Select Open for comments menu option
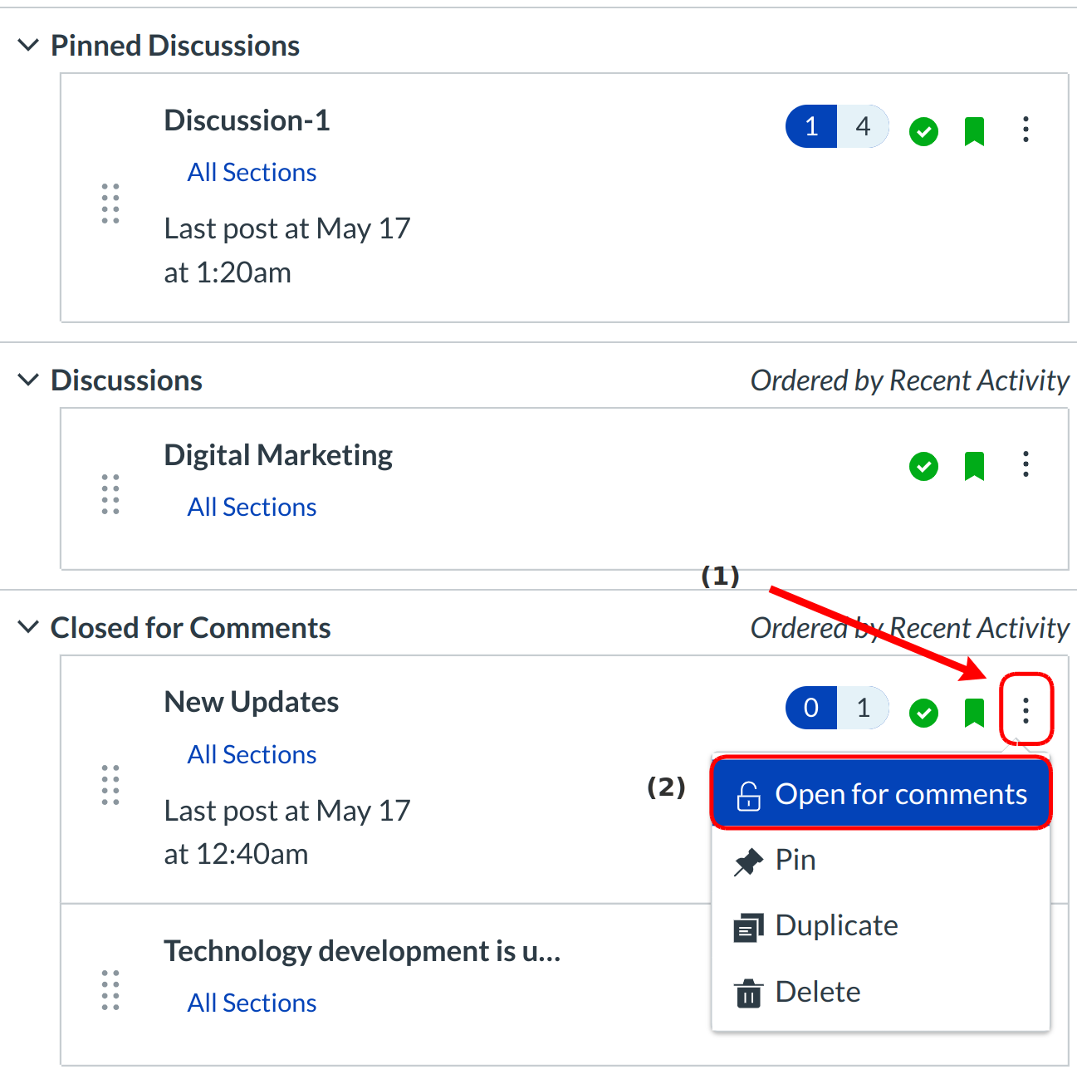 point(881,794)
